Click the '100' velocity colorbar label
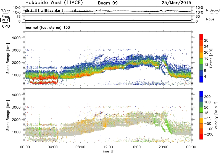 click(x=207, y=102)
